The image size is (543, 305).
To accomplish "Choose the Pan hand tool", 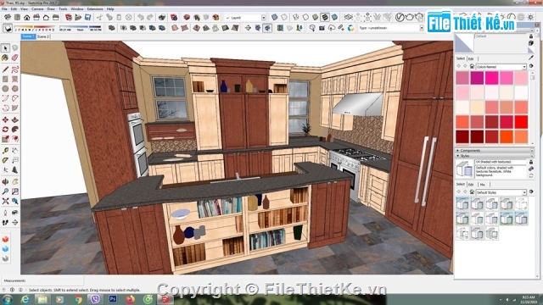I will click(15, 181).
